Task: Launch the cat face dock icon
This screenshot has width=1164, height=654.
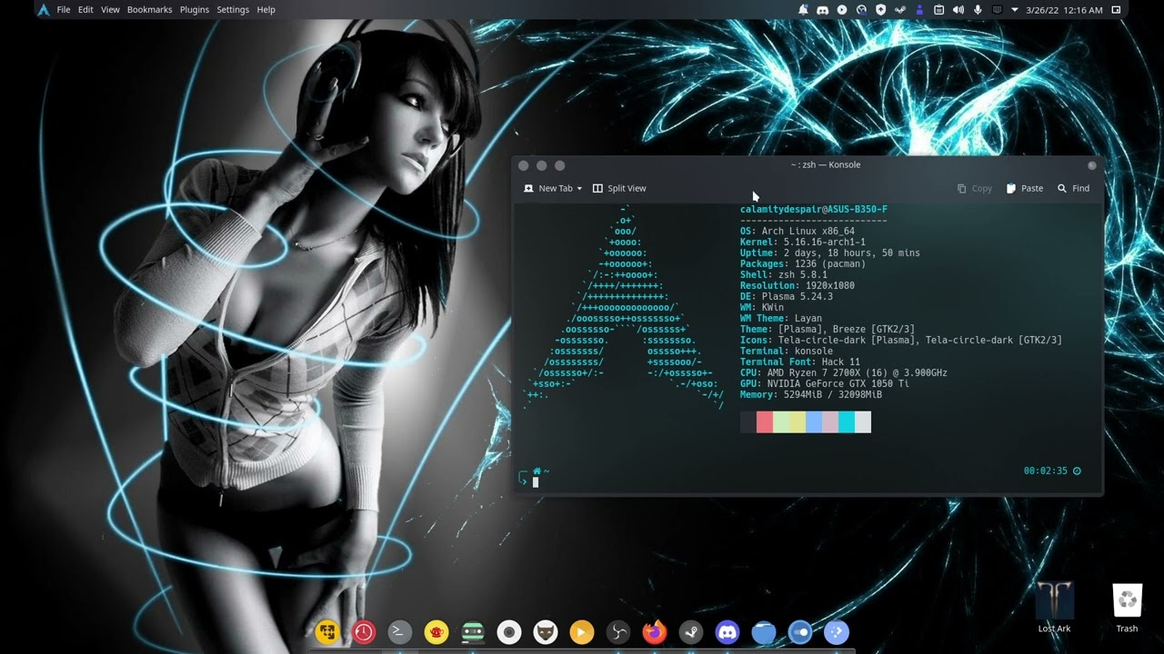Action: (x=546, y=631)
